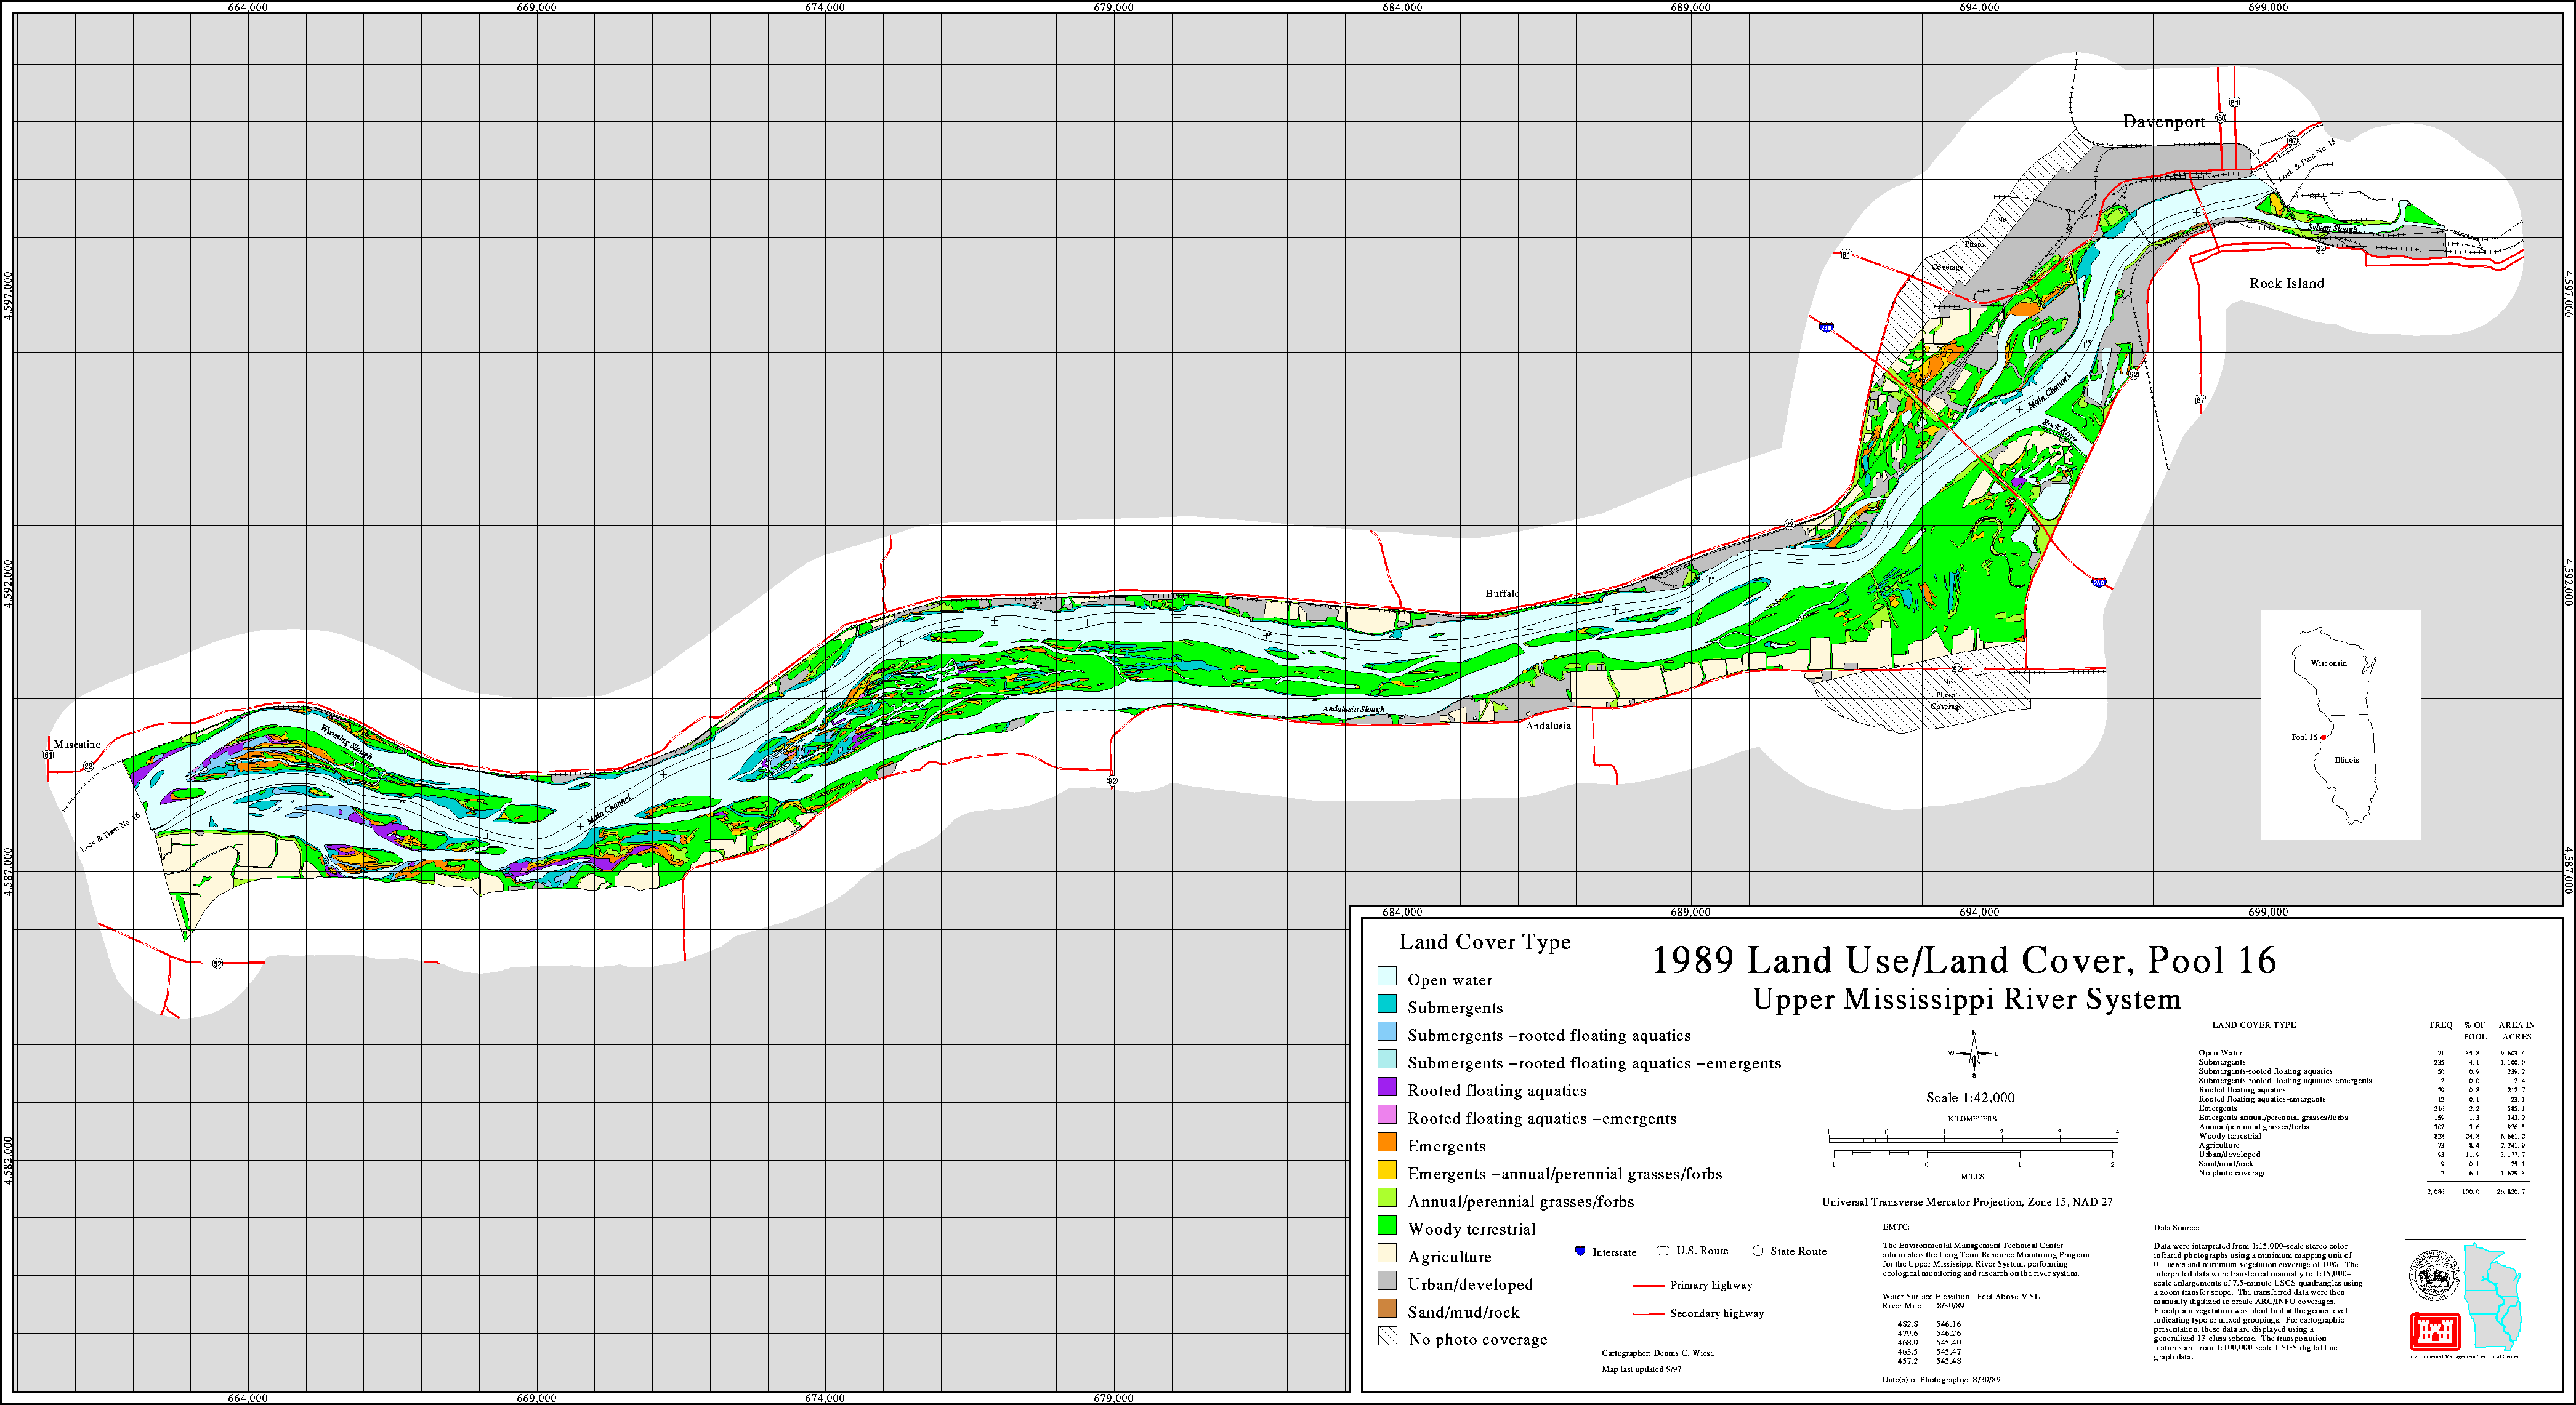2576x1405 pixels.
Task: Click the Pool 16 state inset map
Action: pos(2340,724)
